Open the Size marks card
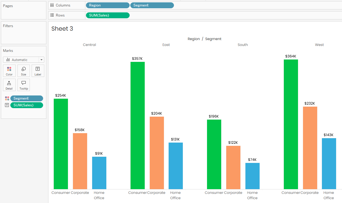Viewport: 342px width, 203px height. (x=24, y=71)
